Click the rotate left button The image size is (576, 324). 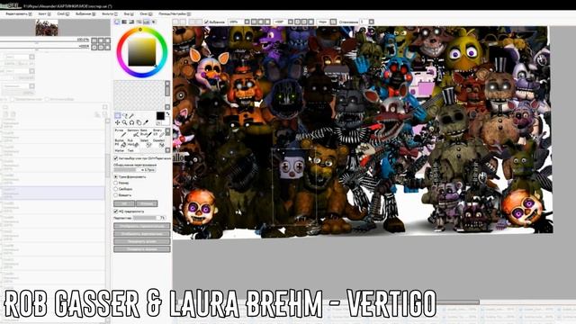(x=142, y=241)
